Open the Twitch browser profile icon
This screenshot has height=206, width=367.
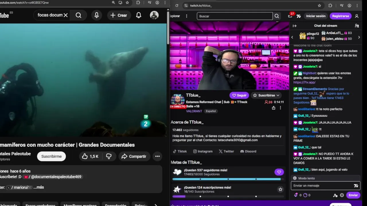coord(350,5)
